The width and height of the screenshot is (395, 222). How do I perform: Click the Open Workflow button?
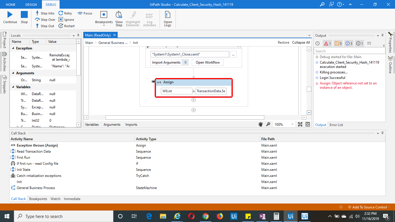coord(207,62)
